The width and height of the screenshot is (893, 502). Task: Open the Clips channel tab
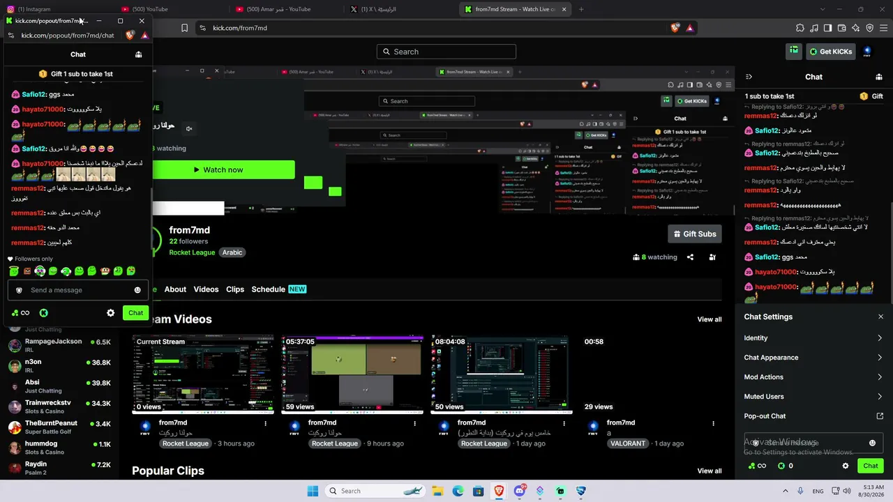click(235, 289)
